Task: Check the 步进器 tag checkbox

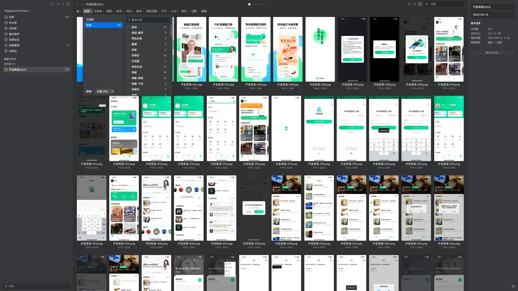Action: [128, 61]
